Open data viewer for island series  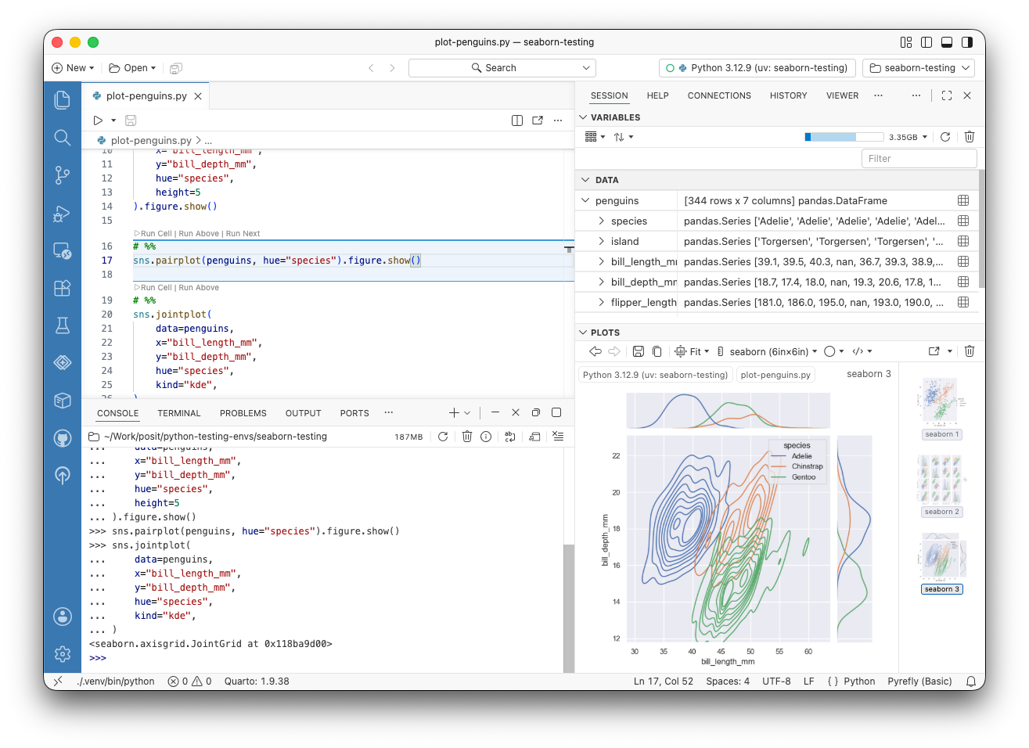[x=963, y=241]
